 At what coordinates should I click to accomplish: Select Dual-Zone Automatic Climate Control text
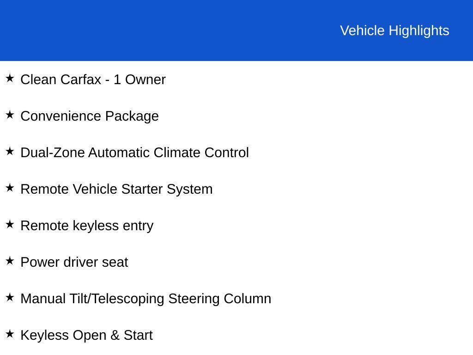coord(134,153)
